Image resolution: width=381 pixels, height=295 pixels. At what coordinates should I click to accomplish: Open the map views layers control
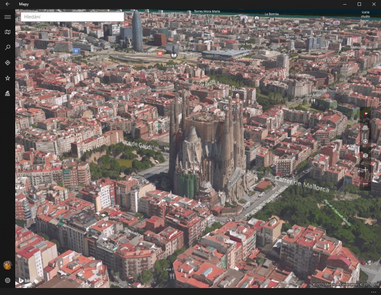[365, 155]
